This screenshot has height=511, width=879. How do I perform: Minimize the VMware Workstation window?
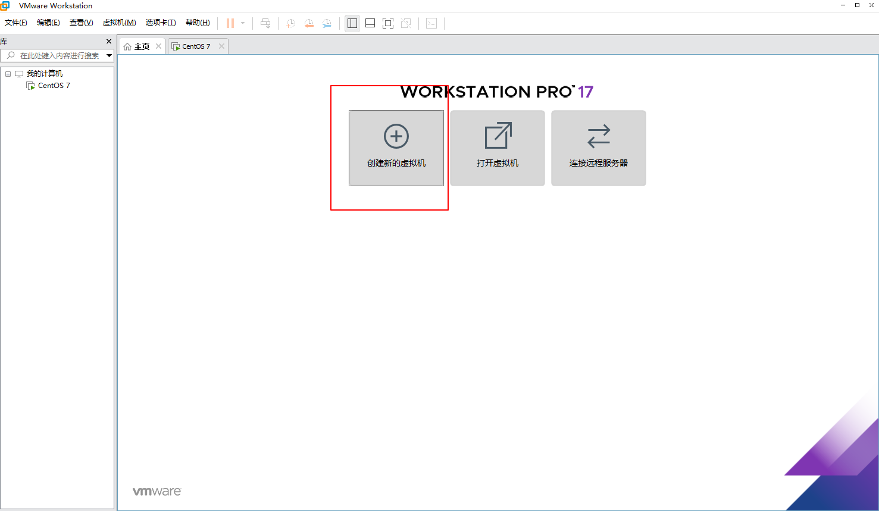[x=843, y=5]
